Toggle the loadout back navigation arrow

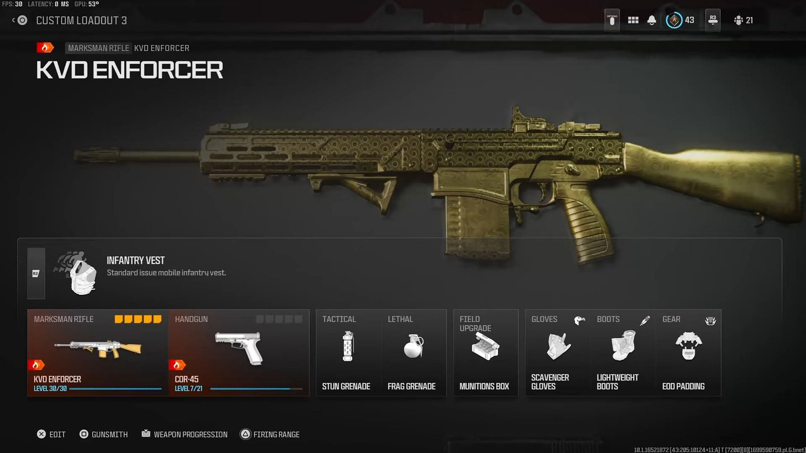click(12, 20)
